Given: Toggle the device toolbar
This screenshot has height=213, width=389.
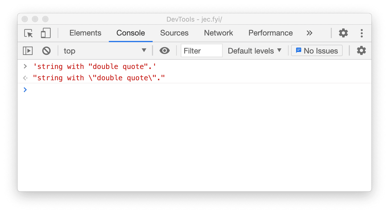Looking at the screenshot, I should (x=46, y=33).
